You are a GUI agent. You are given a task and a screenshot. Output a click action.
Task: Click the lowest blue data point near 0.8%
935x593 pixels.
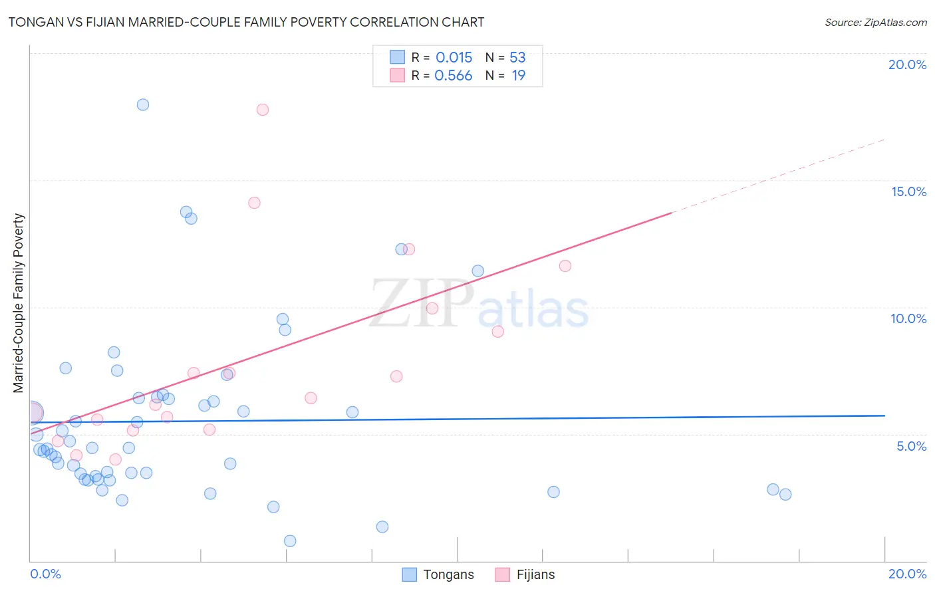290,541
